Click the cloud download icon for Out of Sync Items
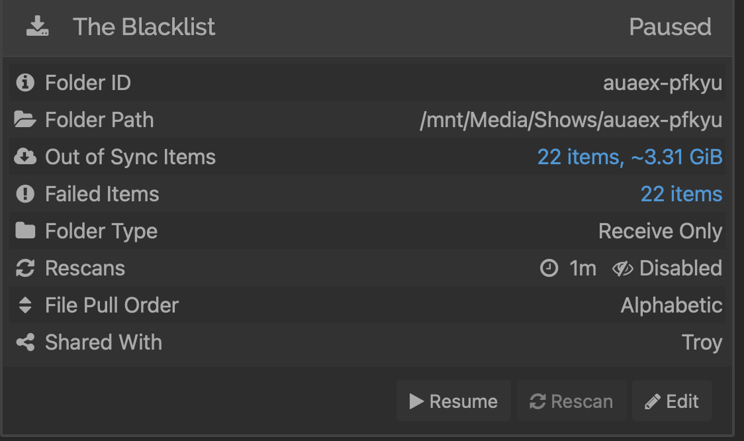Screen dimensions: 744x441 click(x=25, y=157)
